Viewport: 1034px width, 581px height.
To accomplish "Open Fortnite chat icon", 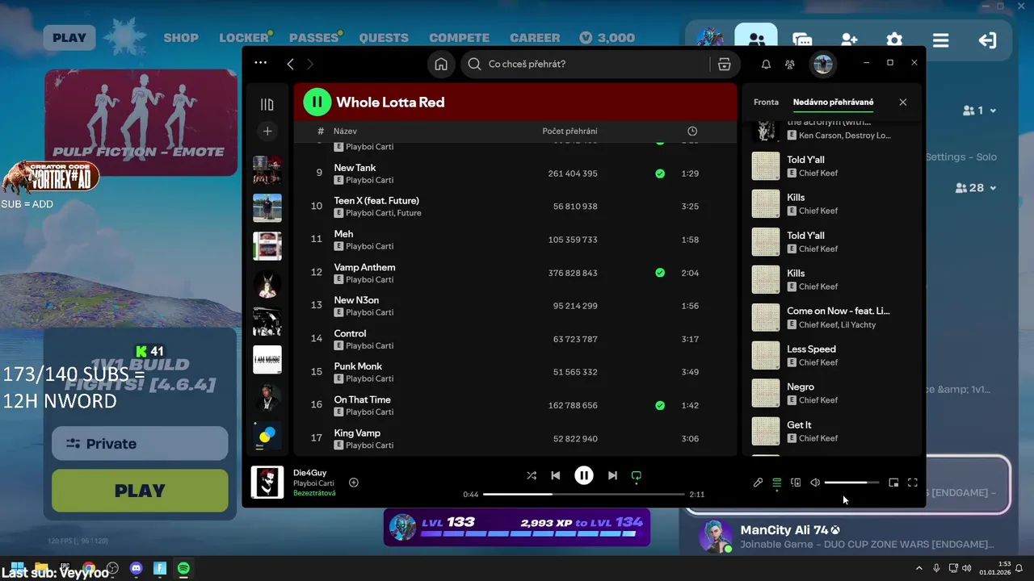I will pyautogui.click(x=802, y=40).
